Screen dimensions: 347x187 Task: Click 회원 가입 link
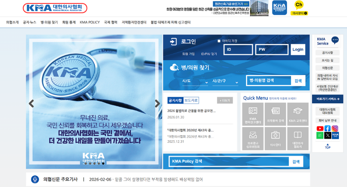(188, 54)
